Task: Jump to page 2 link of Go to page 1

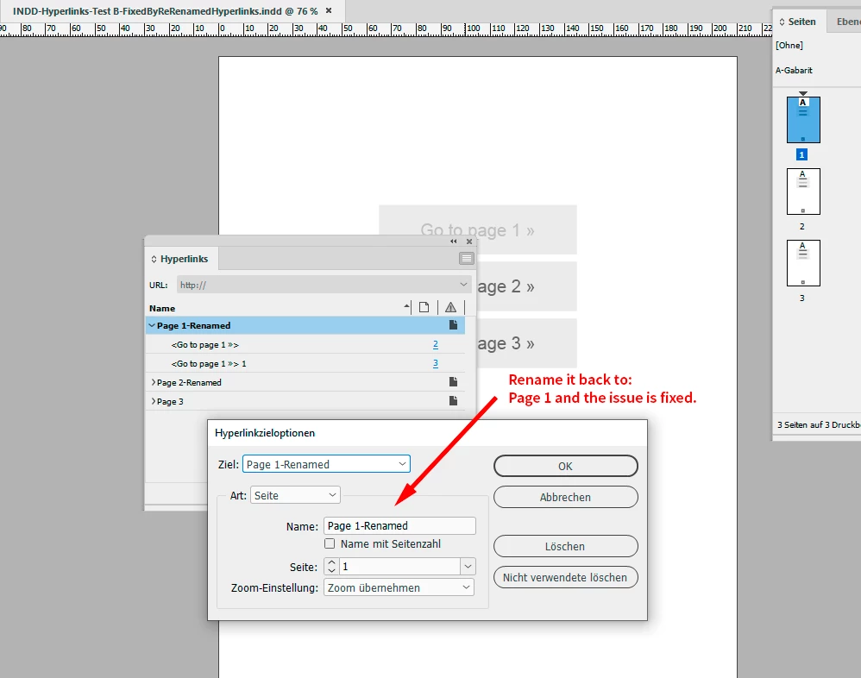Action: tap(436, 344)
